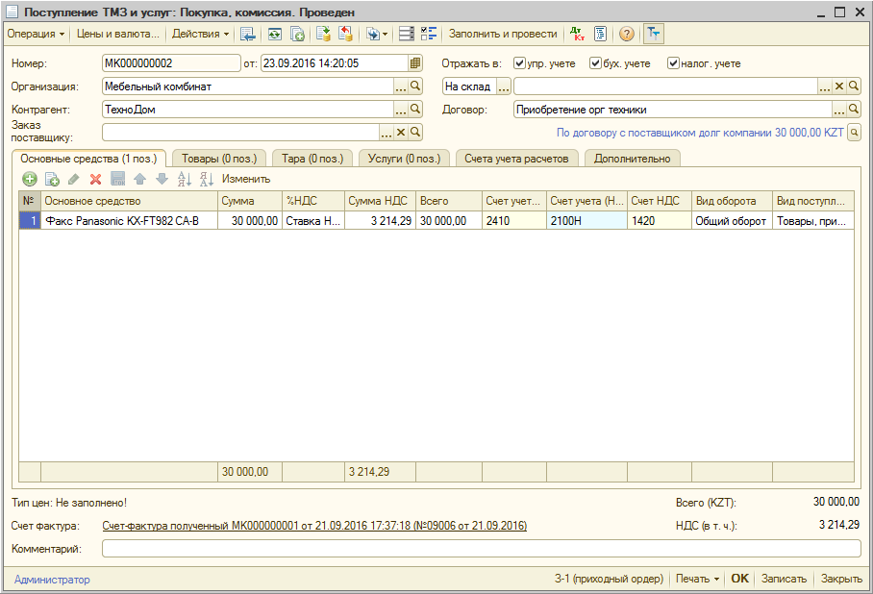Open the Счета учета расчетов tab
Image resolution: width=873 pixels, height=594 pixels.
click(x=516, y=158)
